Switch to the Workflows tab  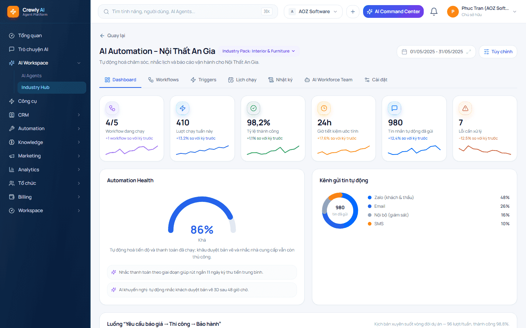(x=163, y=80)
